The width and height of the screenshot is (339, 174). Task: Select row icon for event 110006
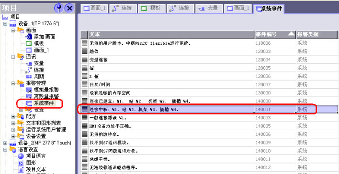click(85, 43)
